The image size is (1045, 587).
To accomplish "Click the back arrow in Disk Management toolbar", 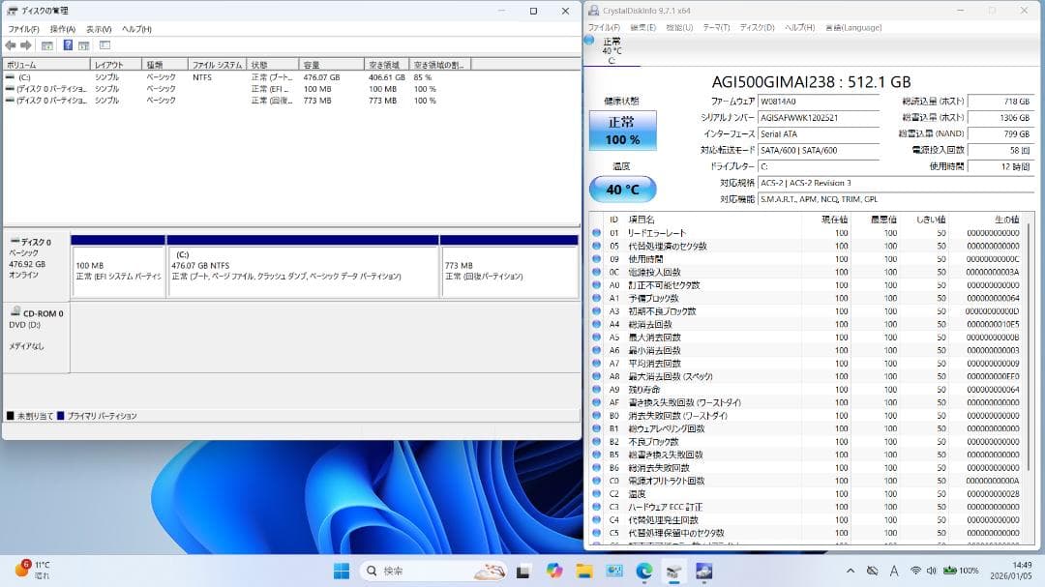I will pyautogui.click(x=10, y=45).
